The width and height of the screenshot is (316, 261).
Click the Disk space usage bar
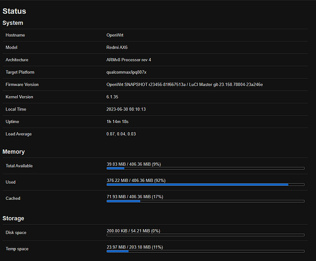[x=205, y=235]
